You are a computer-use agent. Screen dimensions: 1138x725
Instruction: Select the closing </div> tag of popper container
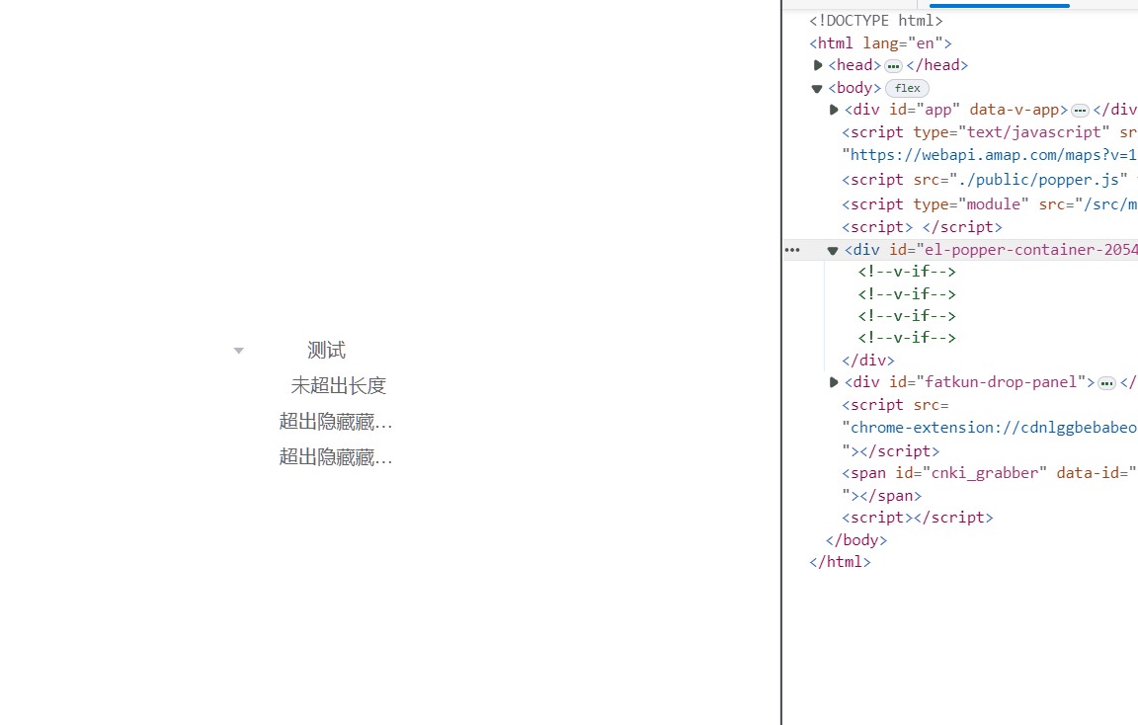(868, 360)
